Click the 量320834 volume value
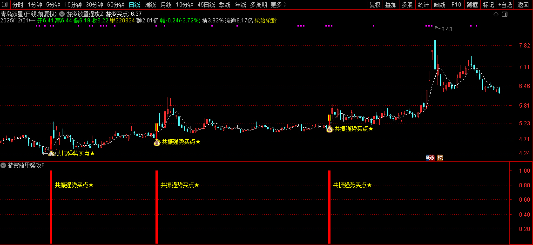The width and height of the screenshot is (533, 245). (x=122, y=20)
